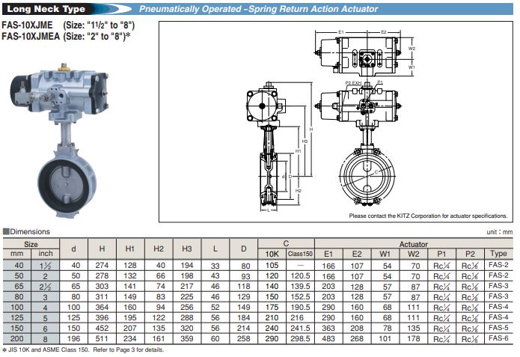Viewport: 520px width, 357px height.
Task: Click the KITZ Corporation contact note
Action: coord(427,216)
